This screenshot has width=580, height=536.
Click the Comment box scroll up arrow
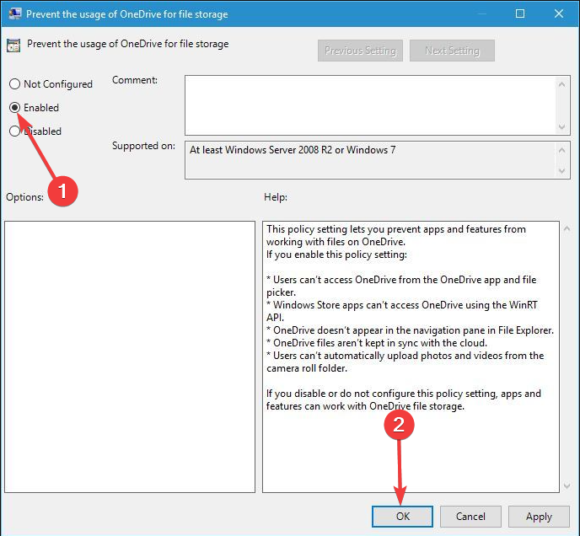(561, 85)
